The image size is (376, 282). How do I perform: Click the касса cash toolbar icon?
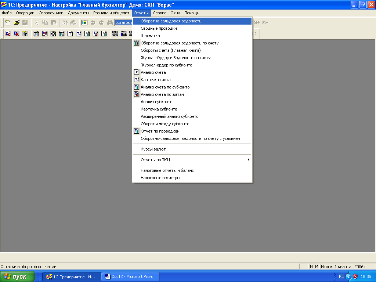[123, 33]
